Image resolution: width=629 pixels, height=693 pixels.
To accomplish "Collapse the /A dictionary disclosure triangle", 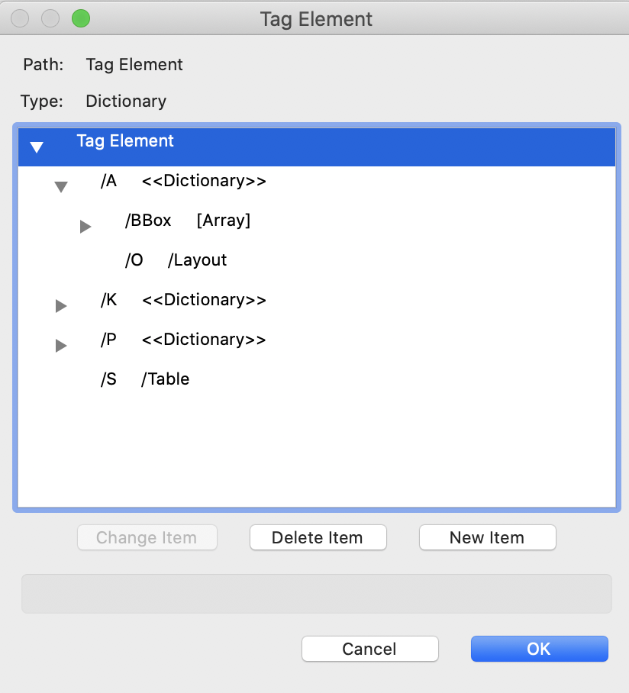I will [61, 186].
